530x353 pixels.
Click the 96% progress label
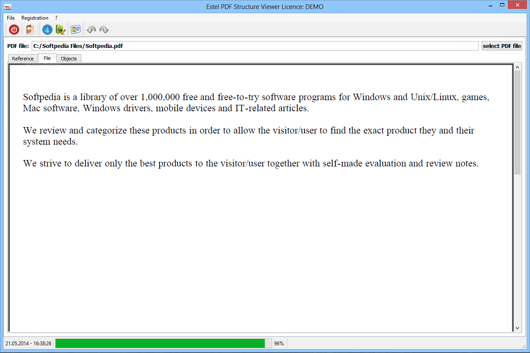(279, 343)
